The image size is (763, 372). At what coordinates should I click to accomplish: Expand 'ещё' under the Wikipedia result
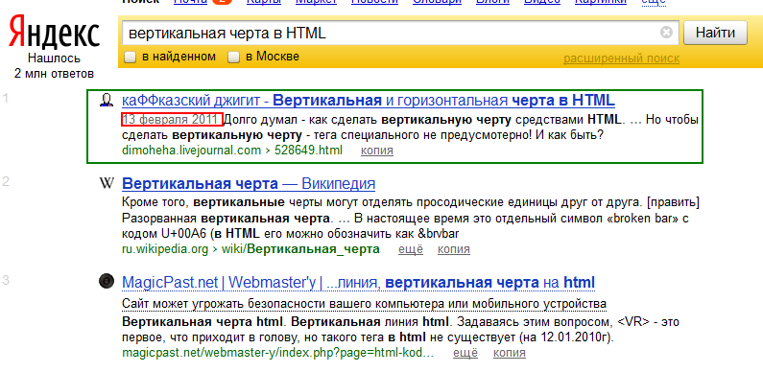coord(411,249)
